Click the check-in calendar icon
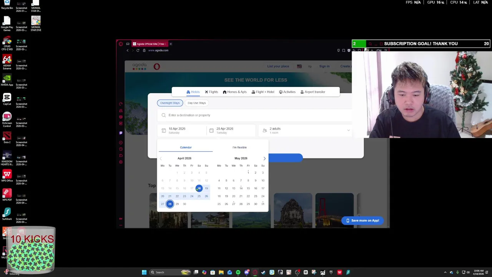The image size is (492, 277). click(164, 130)
